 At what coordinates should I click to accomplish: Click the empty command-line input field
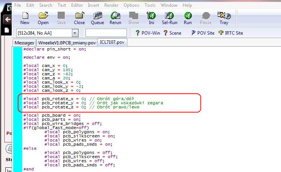(106, 33)
